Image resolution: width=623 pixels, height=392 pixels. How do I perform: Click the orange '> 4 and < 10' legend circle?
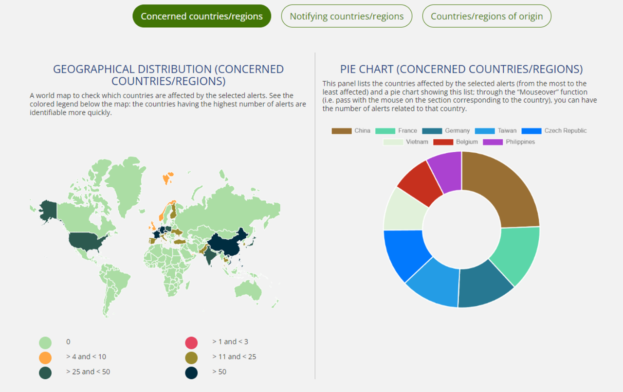[x=45, y=357]
